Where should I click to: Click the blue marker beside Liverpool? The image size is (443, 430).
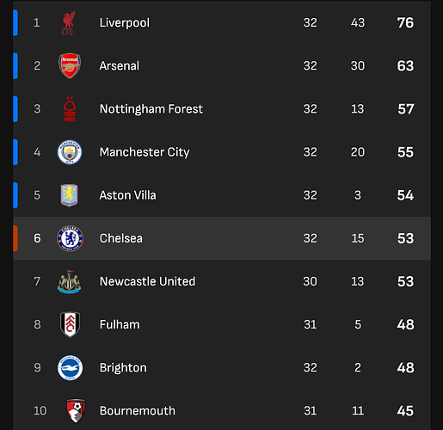tap(15, 22)
